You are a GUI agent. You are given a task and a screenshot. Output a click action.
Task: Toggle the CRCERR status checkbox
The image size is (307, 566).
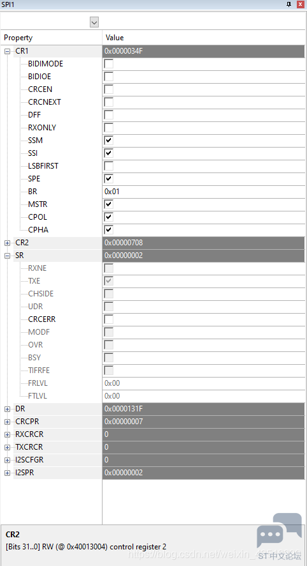pyautogui.click(x=109, y=319)
